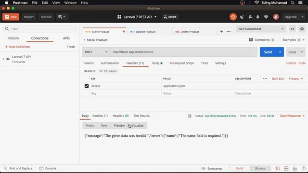The width and height of the screenshot is (308, 173).
Task: Open Save Response dropdown
Action: click(292, 116)
